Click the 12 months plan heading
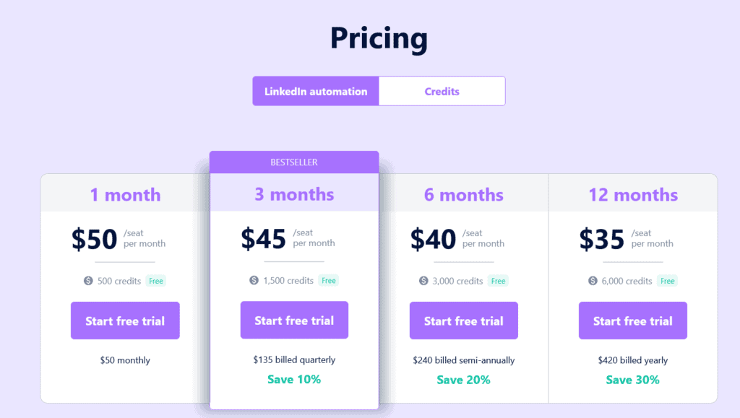Screen dimensions: 740x418 (632, 194)
